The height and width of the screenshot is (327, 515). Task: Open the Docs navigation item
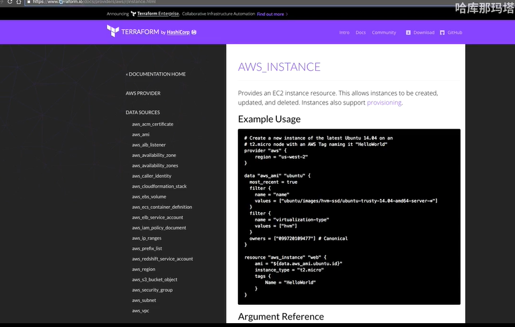[x=361, y=33]
